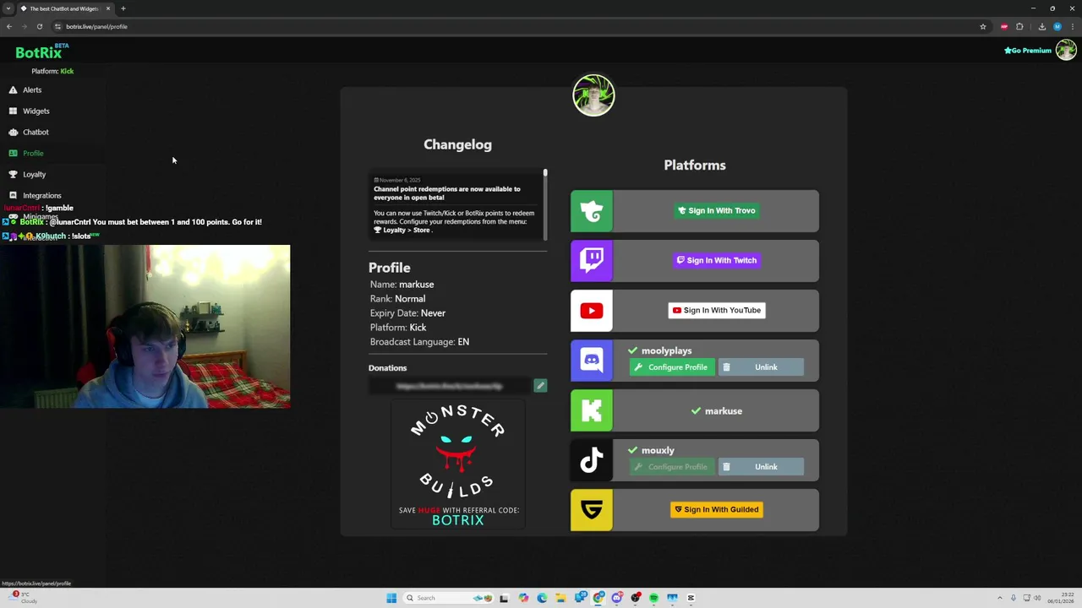Click the Guilded platform logo
Viewport: 1082px width, 608px height.
point(592,510)
